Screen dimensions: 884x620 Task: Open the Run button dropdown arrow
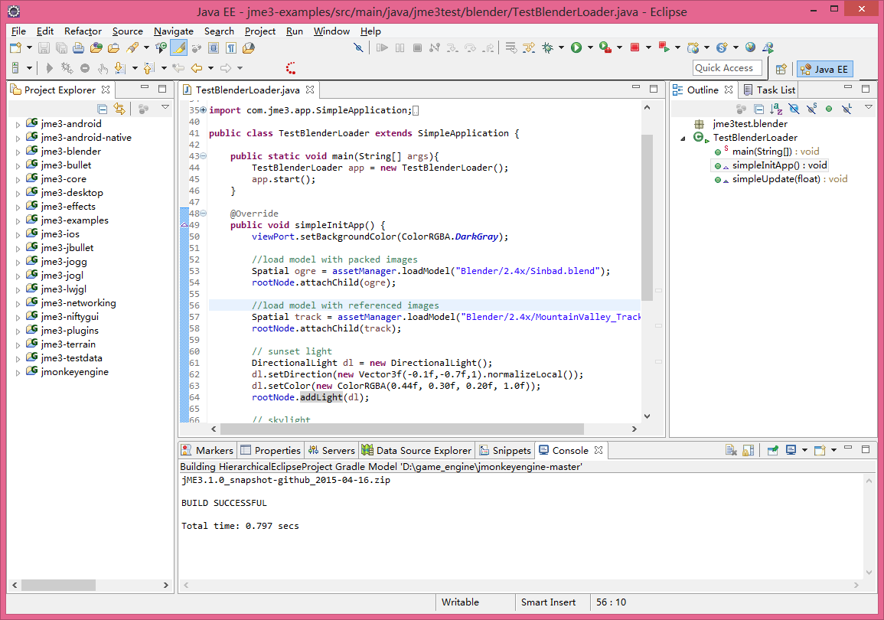(590, 48)
